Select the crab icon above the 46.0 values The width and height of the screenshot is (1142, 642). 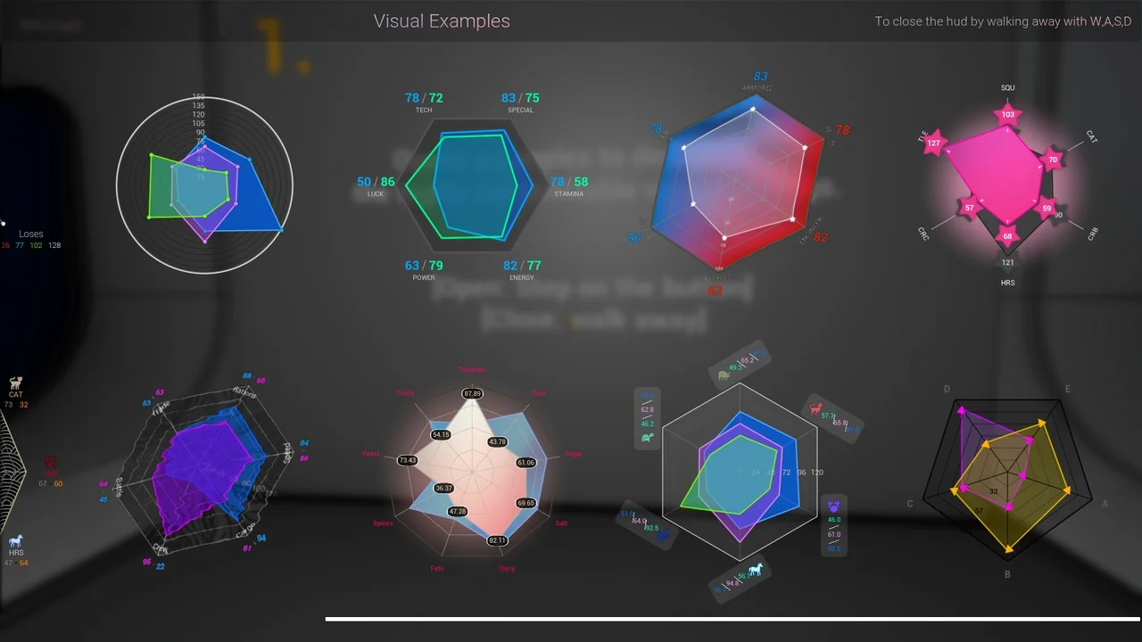pos(833,504)
